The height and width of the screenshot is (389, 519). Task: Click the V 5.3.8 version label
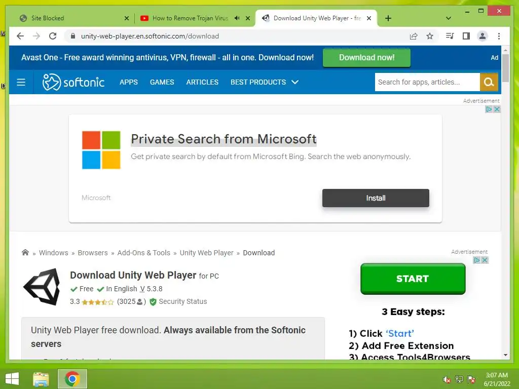pos(151,289)
